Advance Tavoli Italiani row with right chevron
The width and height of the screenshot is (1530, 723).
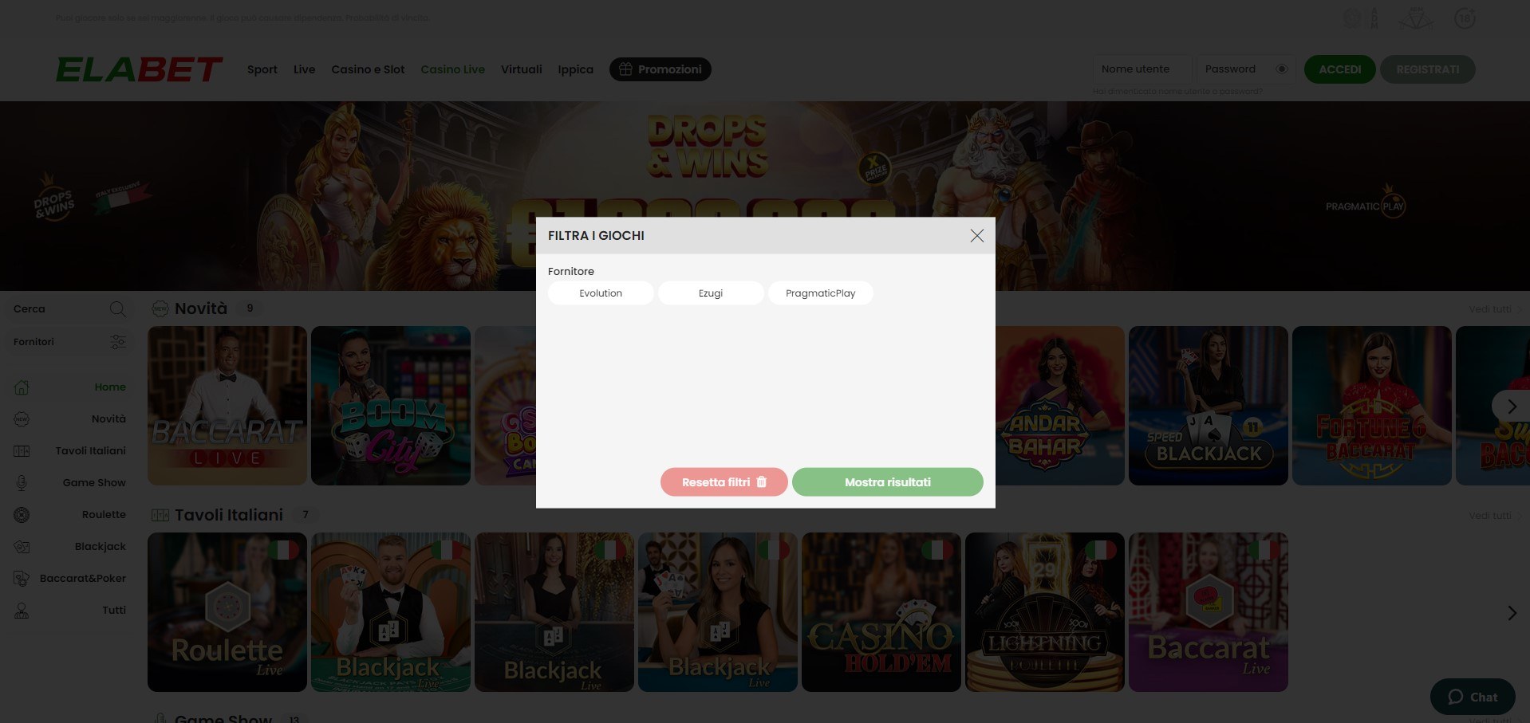click(1511, 613)
